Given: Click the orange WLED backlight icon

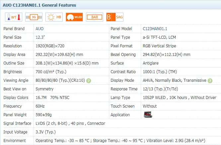Looking at the screenshot, I should pos(74,17).
